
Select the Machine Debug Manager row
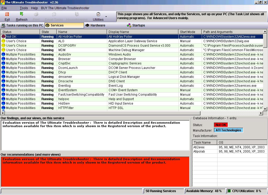click(132, 50)
